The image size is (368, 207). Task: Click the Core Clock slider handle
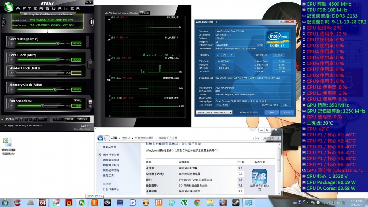coord(57,59)
